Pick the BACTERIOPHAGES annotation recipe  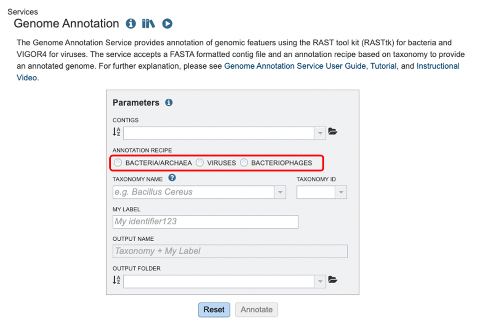[244, 163]
